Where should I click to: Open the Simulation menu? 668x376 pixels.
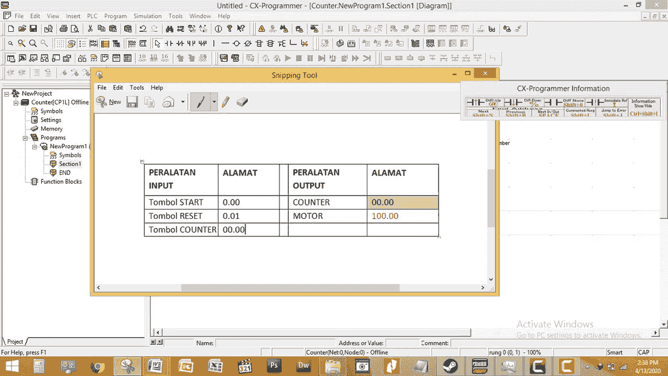coord(148,16)
